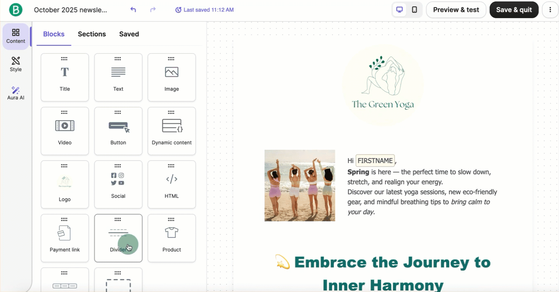
Task: Click the Preview & test button
Action: coord(456,9)
